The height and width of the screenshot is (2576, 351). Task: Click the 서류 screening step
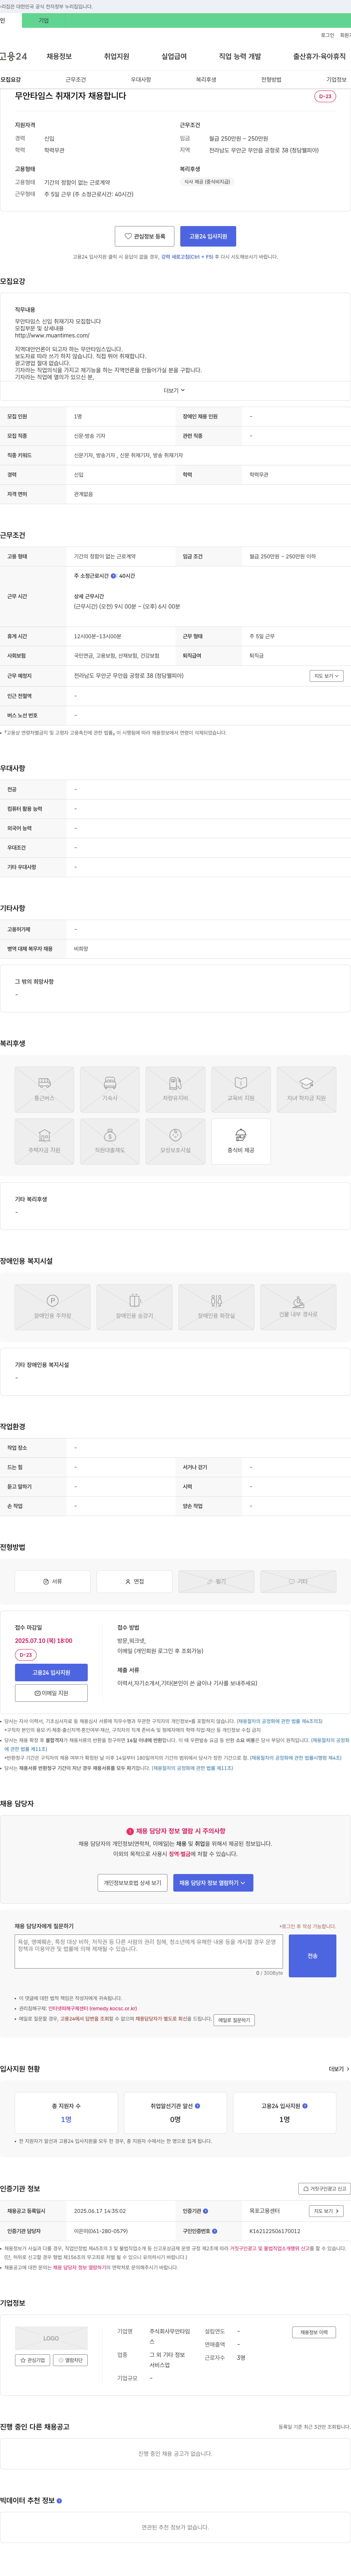53,1581
